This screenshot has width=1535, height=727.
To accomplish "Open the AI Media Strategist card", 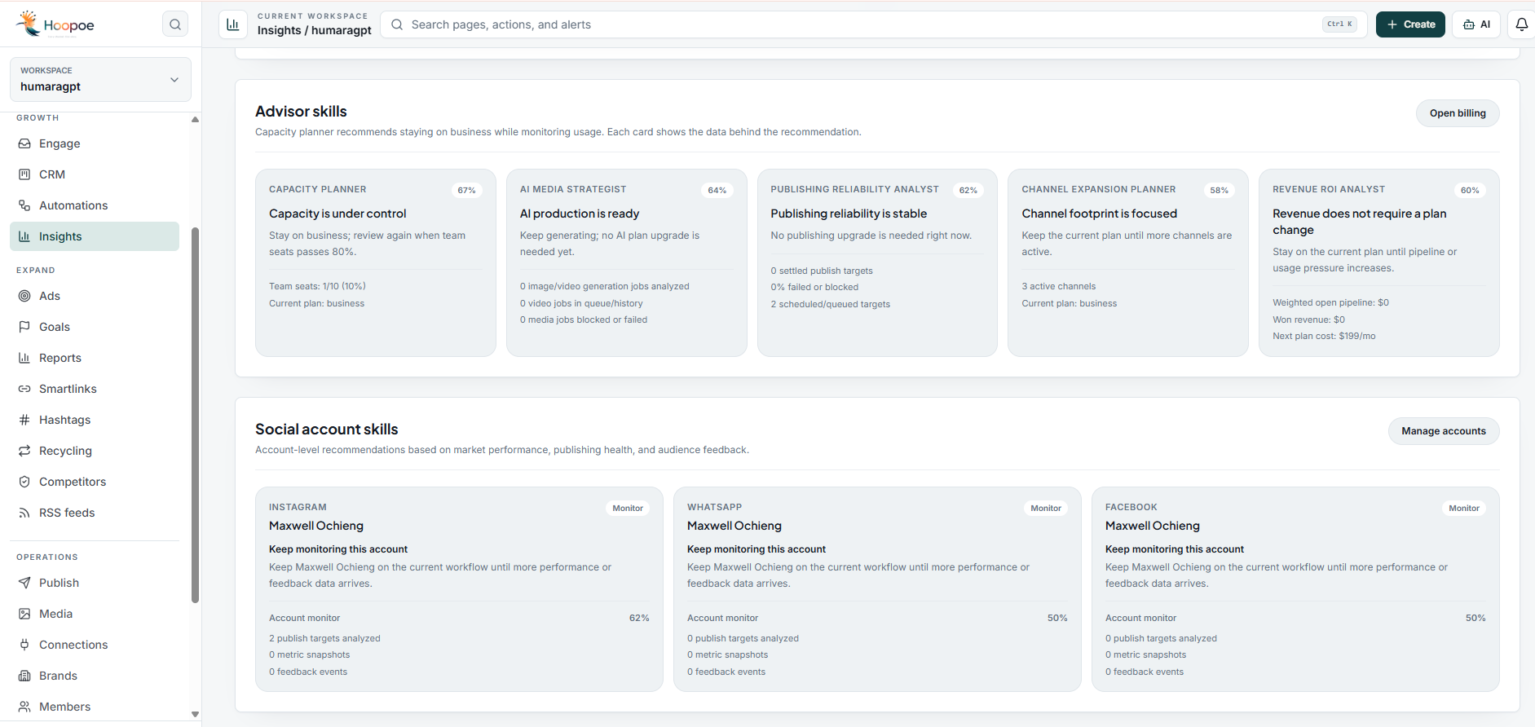I will click(626, 262).
